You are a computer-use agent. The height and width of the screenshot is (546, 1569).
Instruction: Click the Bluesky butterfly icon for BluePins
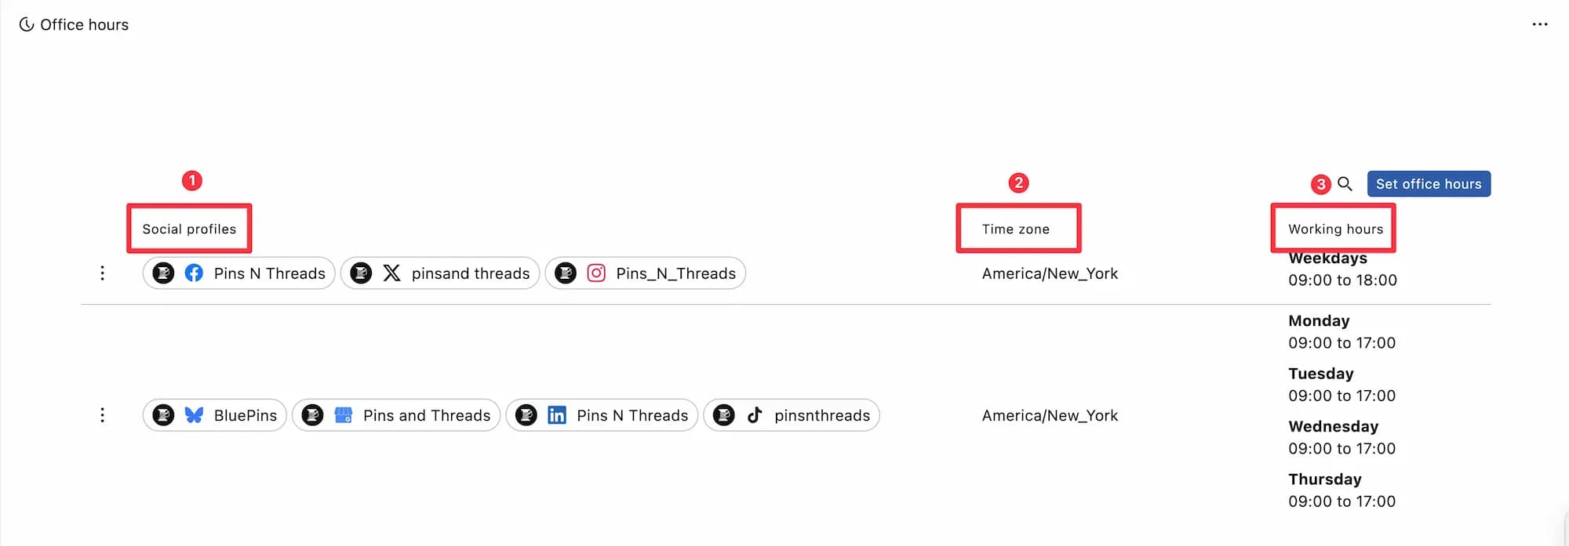(x=194, y=415)
